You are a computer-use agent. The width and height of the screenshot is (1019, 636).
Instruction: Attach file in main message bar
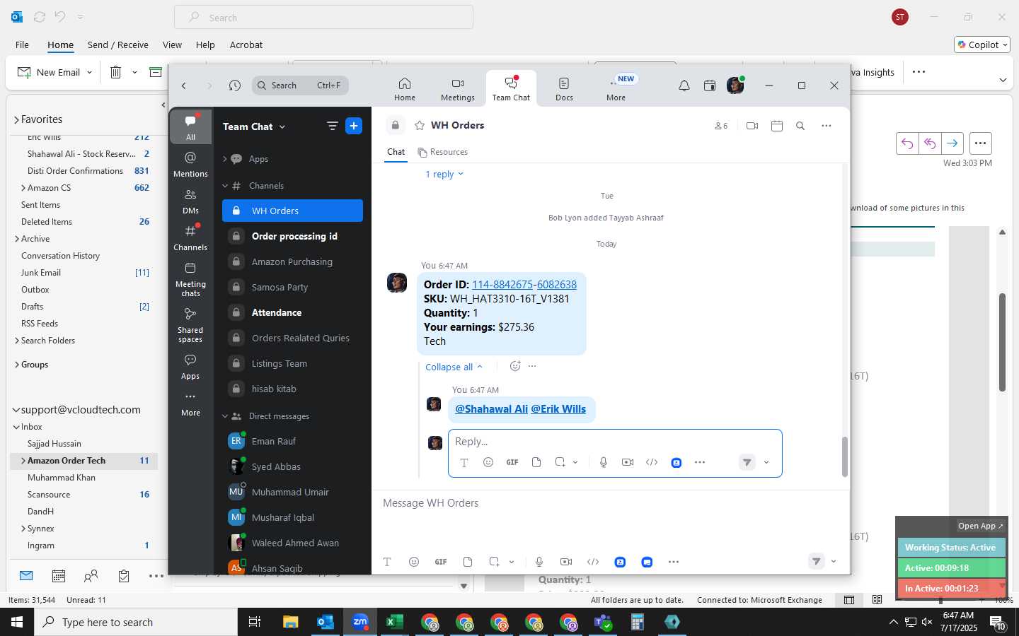coord(468,562)
